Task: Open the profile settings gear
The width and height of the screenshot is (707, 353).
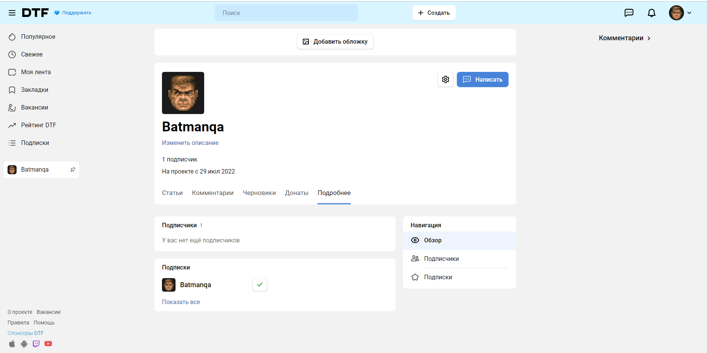Action: click(446, 79)
